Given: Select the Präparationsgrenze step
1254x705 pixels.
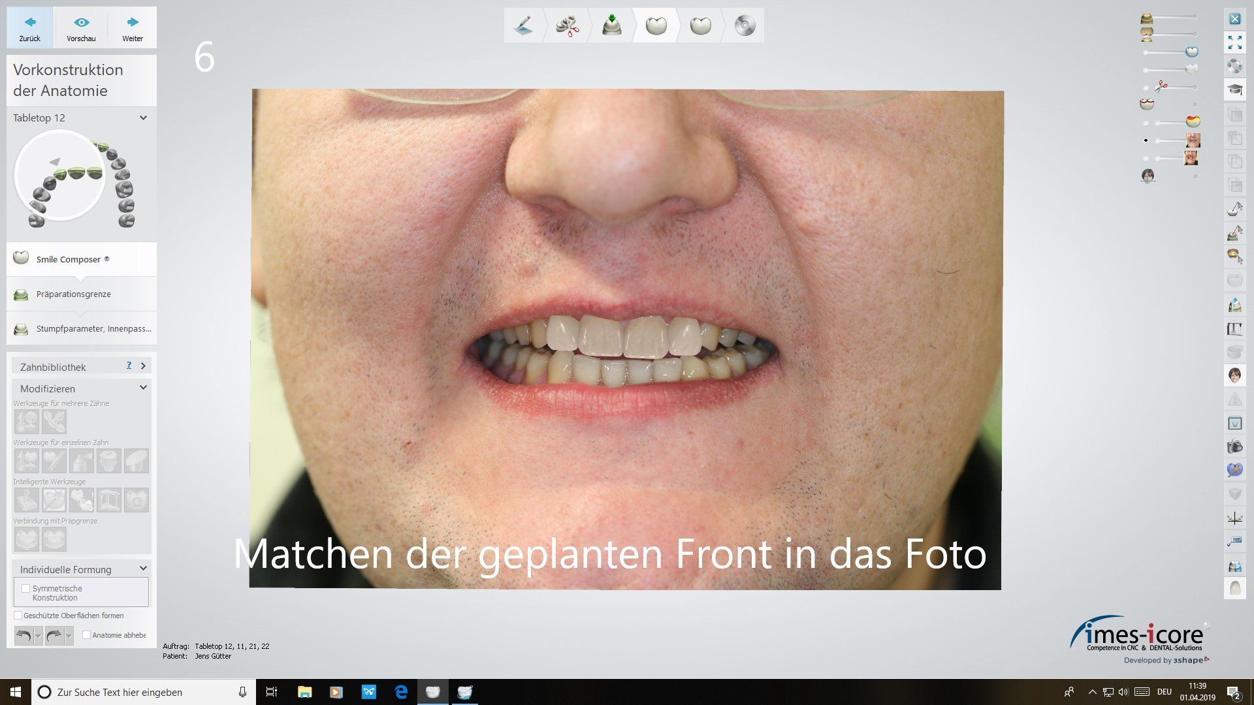Looking at the screenshot, I should point(73,294).
